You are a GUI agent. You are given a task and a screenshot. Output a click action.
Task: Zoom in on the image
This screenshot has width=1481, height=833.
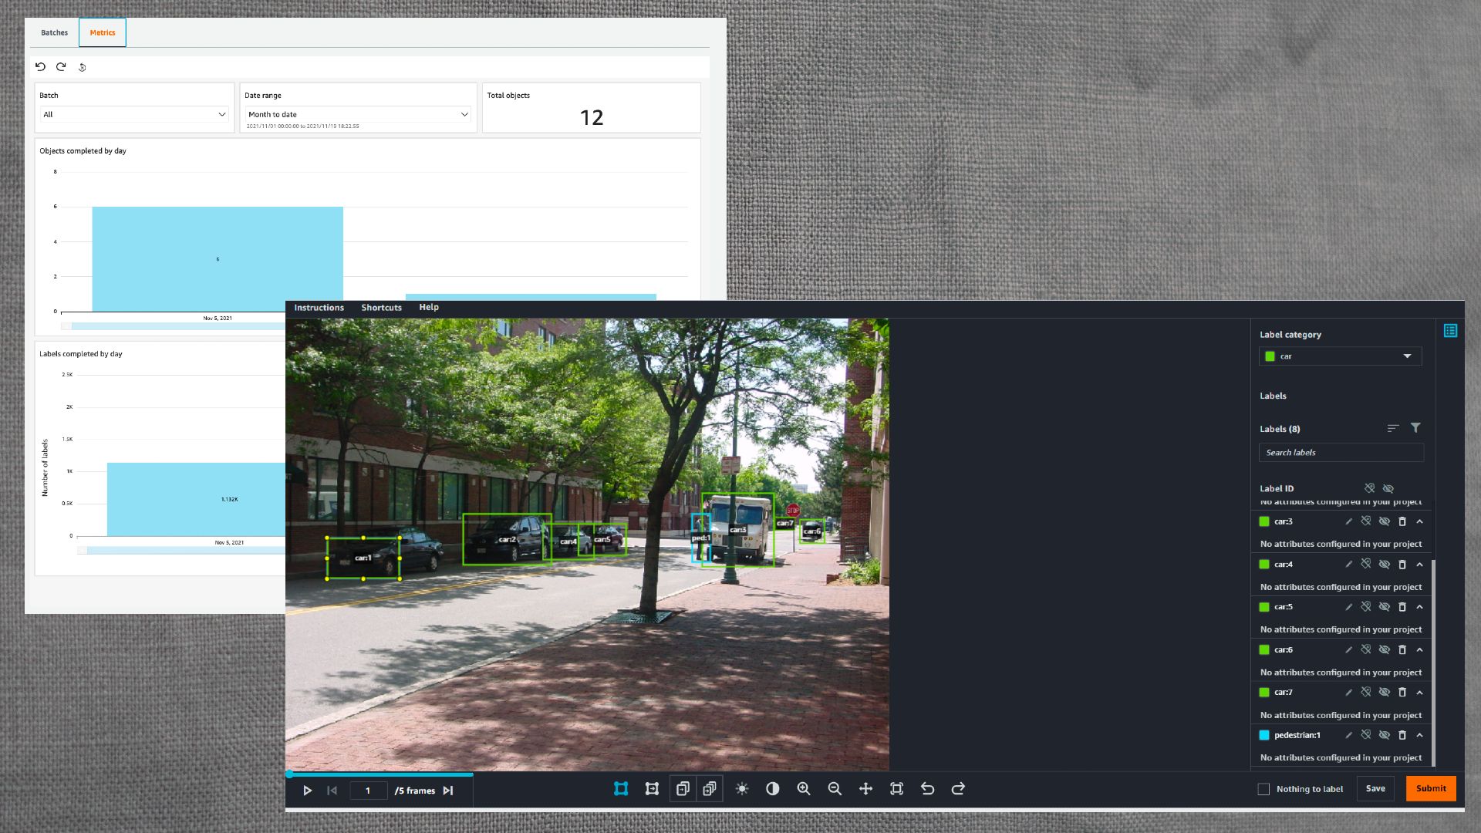click(x=804, y=788)
